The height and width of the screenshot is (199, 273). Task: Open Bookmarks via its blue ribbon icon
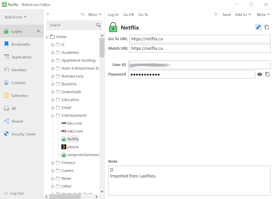[6, 44]
